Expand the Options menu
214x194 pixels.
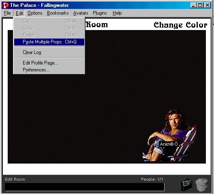(x=35, y=13)
